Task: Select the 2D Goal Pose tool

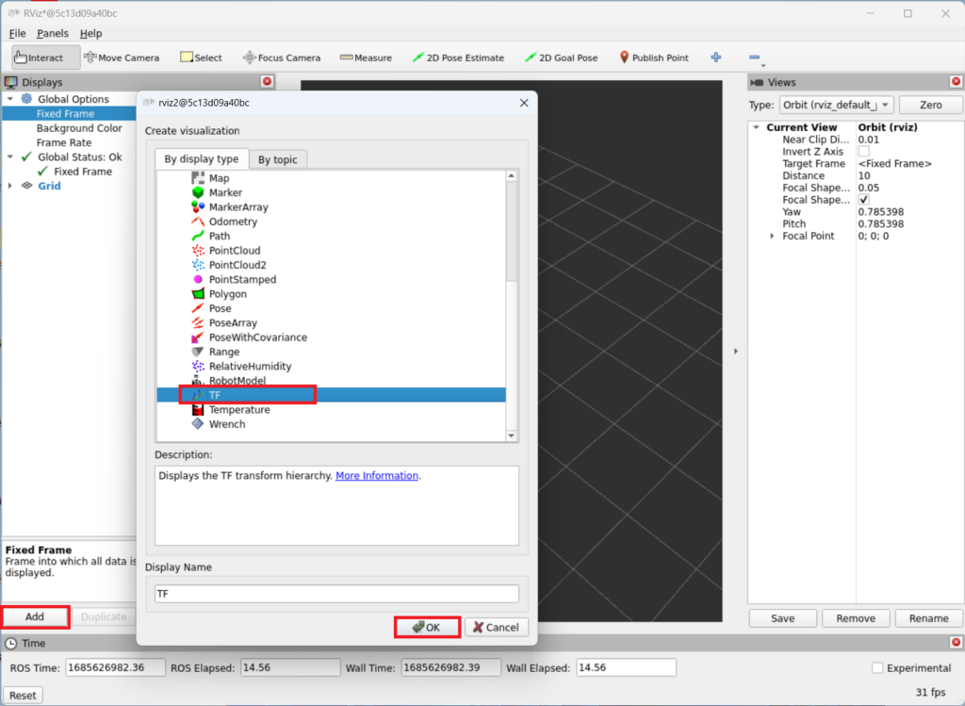Action: coord(561,57)
